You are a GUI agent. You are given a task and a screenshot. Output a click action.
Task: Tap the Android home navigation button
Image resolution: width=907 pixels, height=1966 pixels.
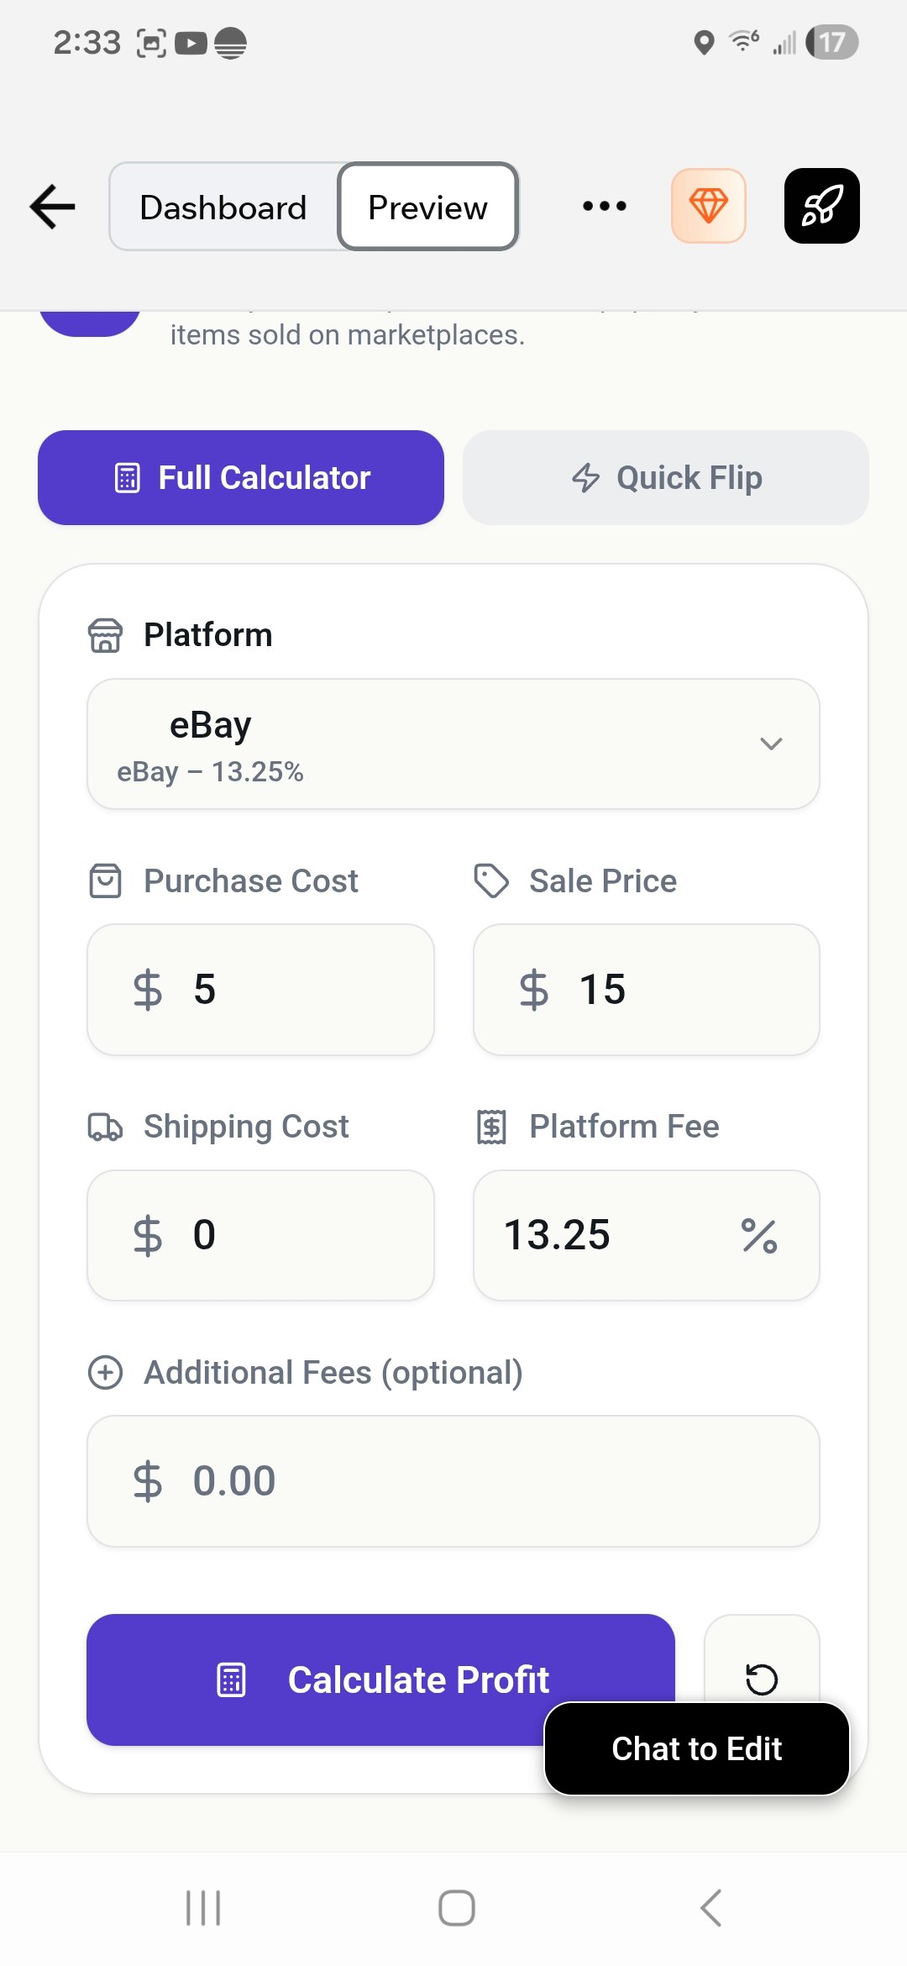point(456,1908)
